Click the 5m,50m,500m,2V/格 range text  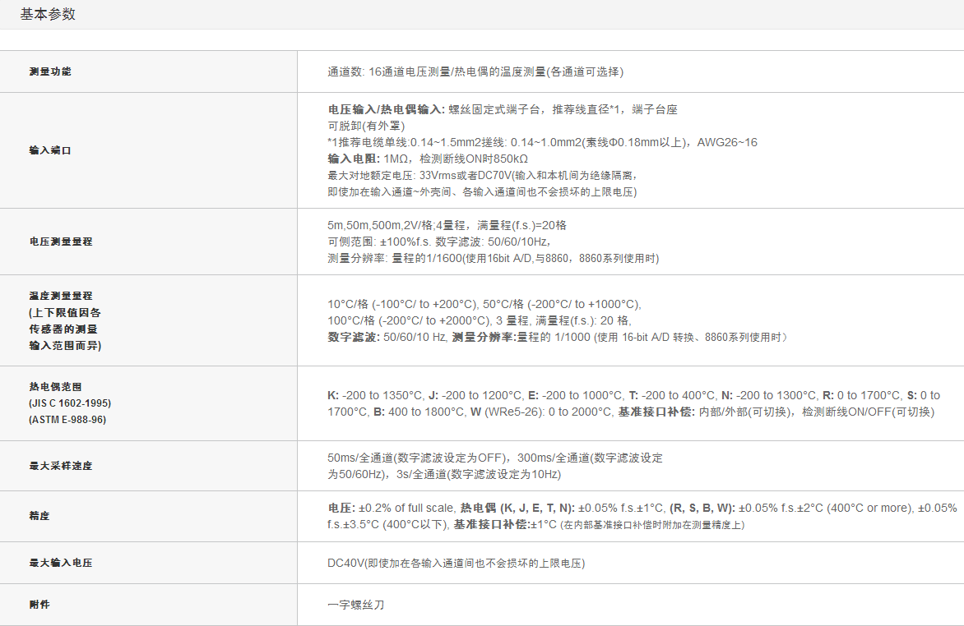(385, 225)
